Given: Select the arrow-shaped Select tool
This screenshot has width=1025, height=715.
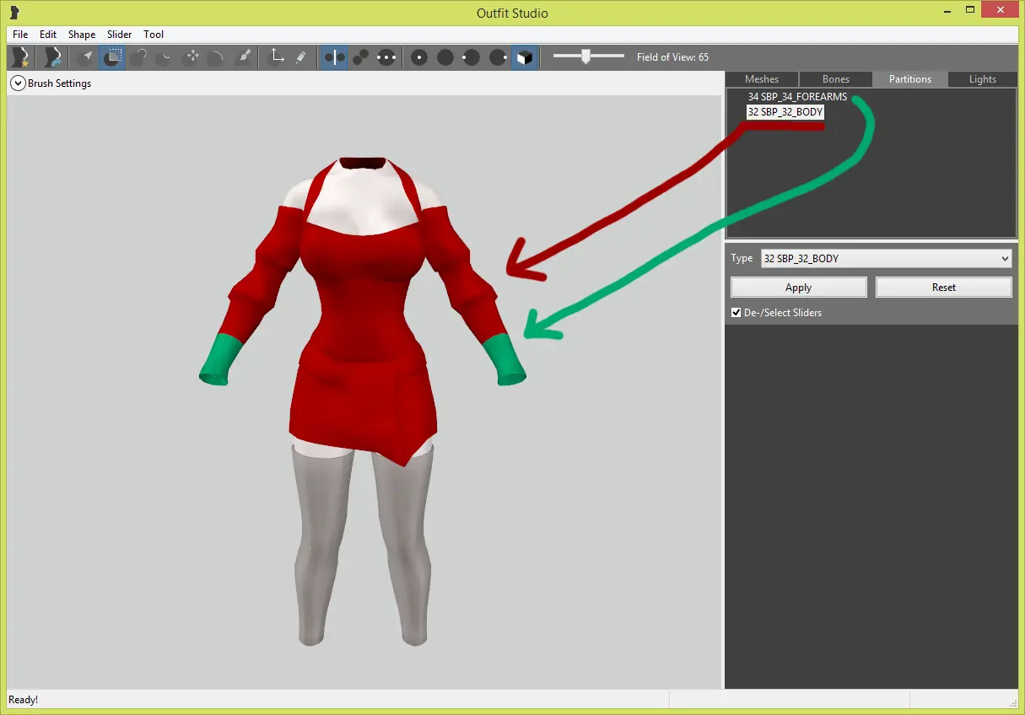Looking at the screenshot, I should (85, 57).
